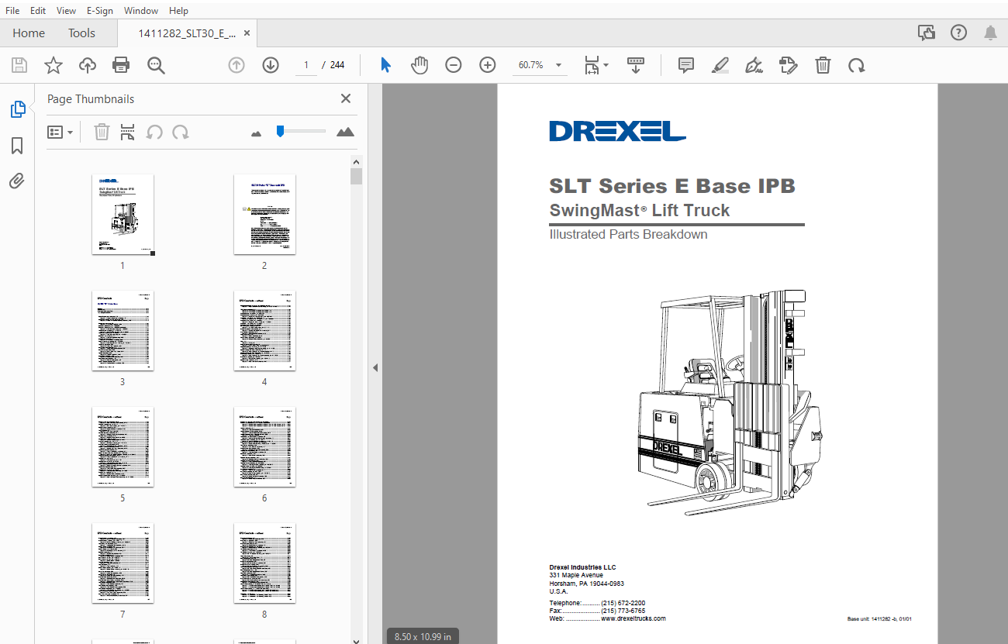Select page 6 thumbnail

(x=264, y=447)
